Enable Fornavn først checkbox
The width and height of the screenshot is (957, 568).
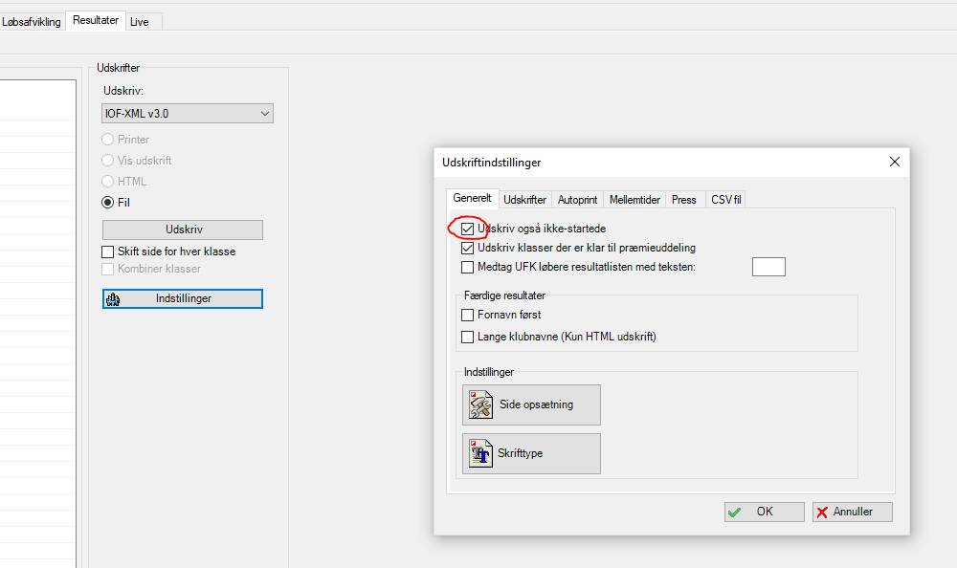pyautogui.click(x=468, y=315)
